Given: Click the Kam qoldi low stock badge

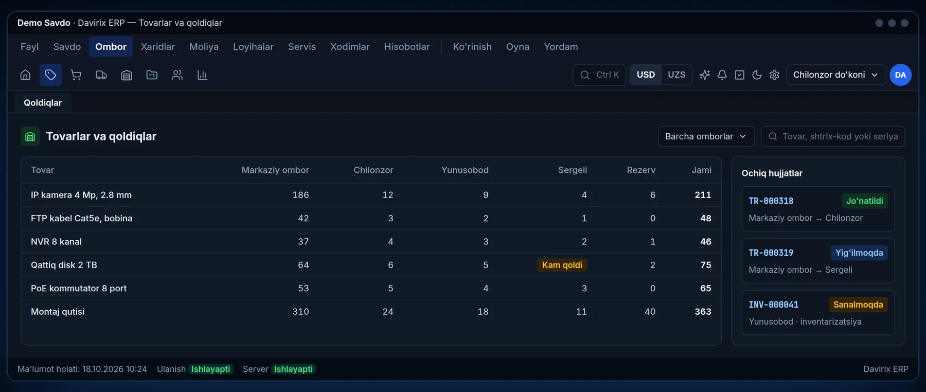Looking at the screenshot, I should tap(562, 265).
